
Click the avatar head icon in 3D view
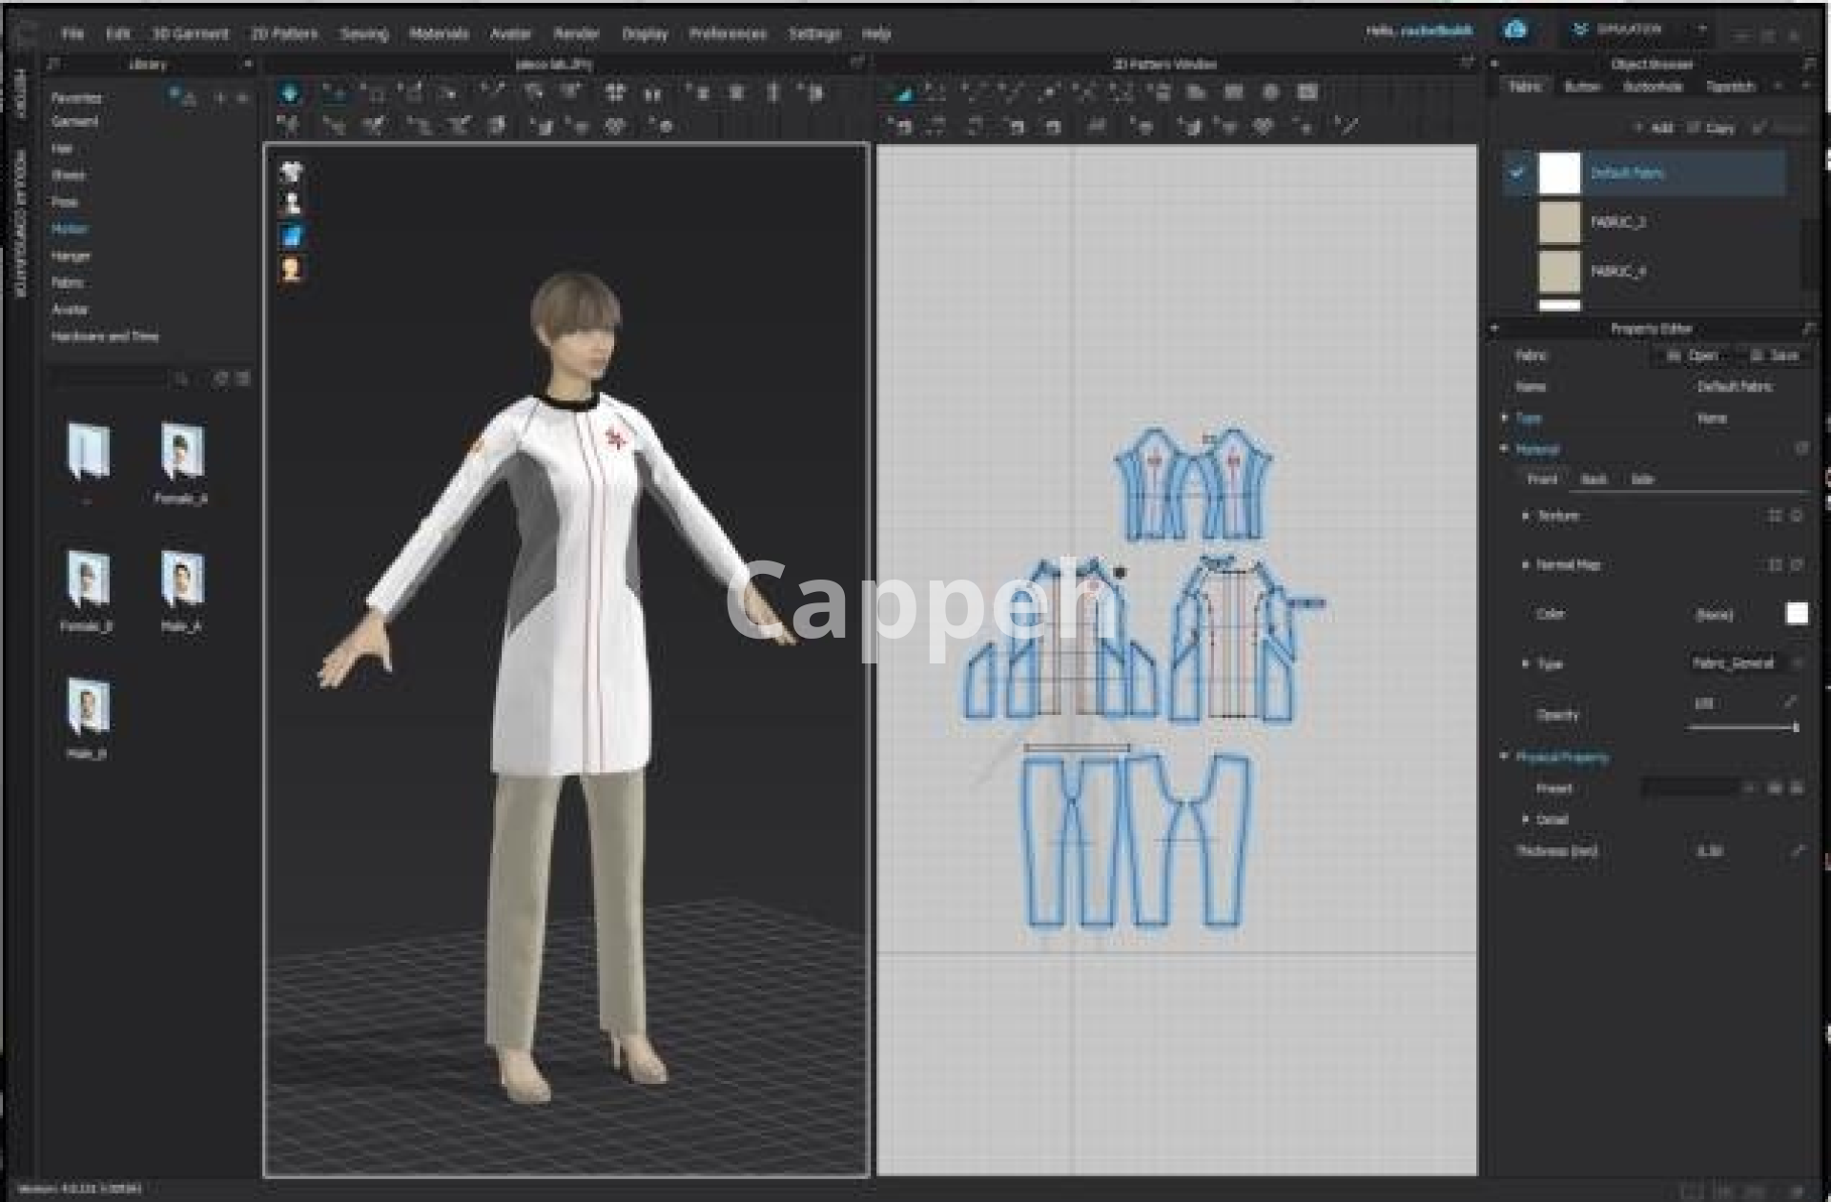(292, 270)
